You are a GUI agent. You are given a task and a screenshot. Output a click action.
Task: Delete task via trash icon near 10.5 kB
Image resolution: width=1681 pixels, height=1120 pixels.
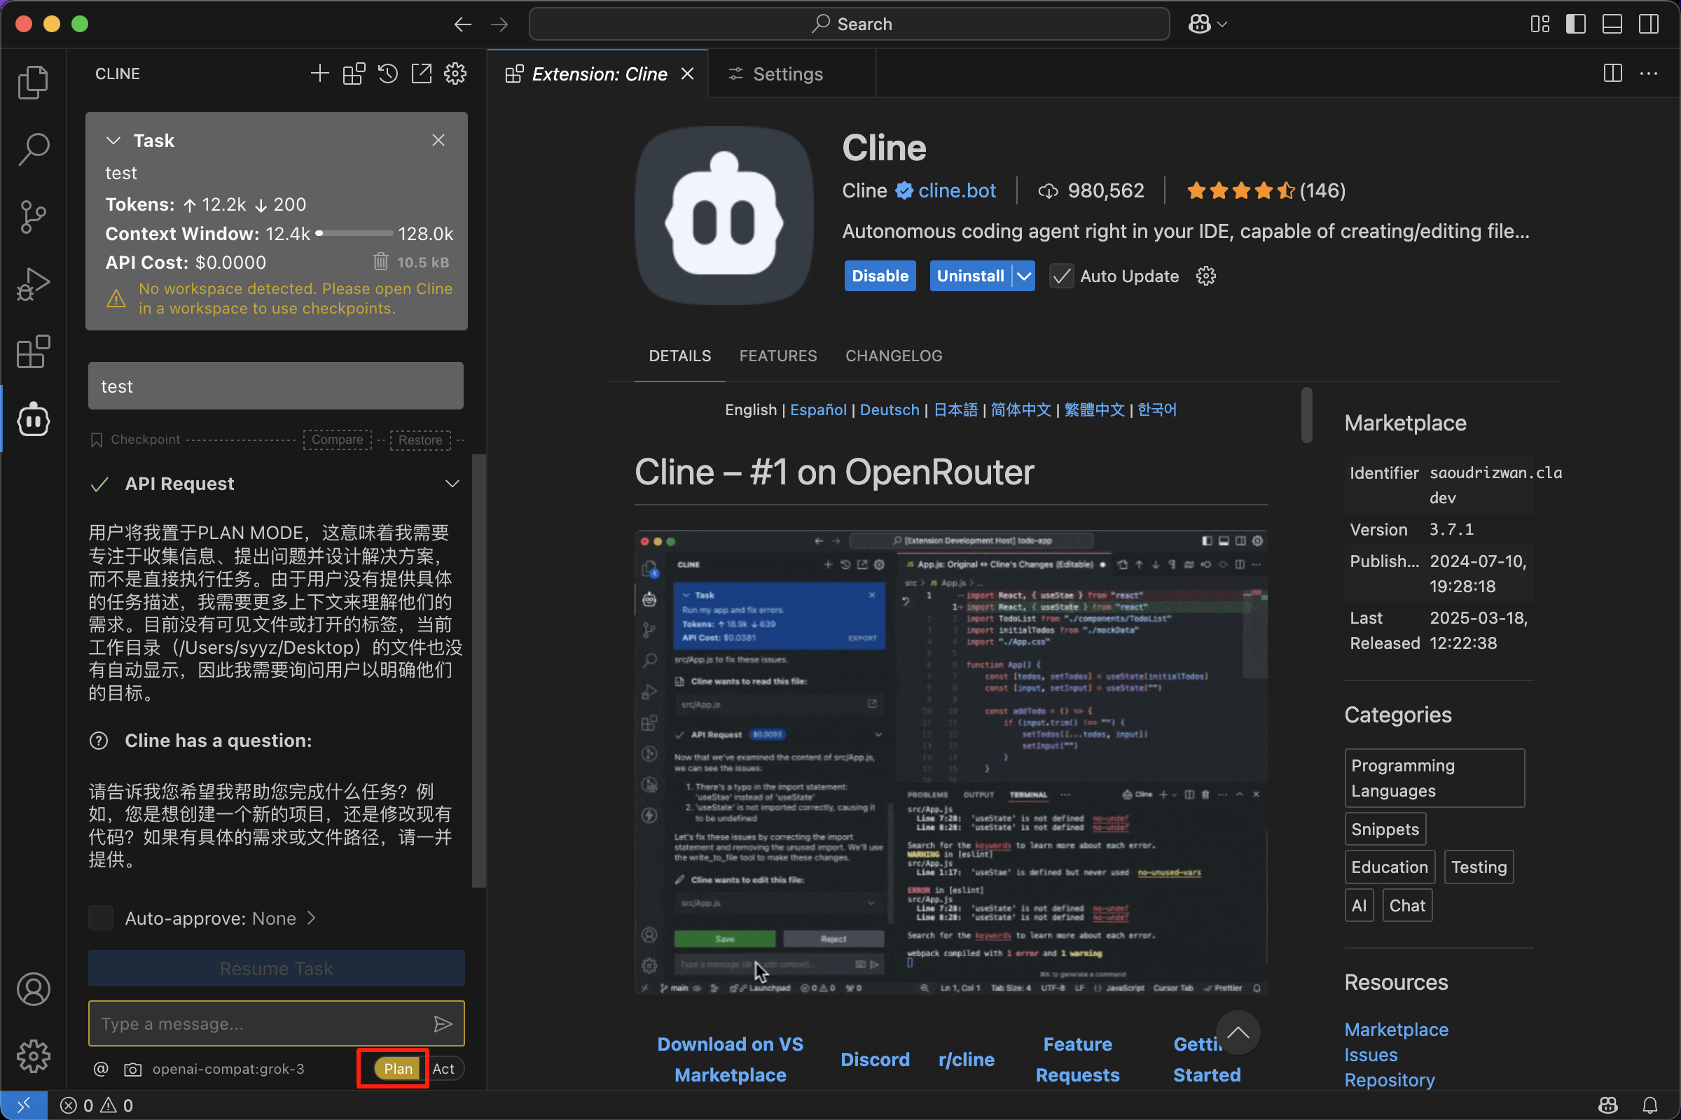(381, 262)
